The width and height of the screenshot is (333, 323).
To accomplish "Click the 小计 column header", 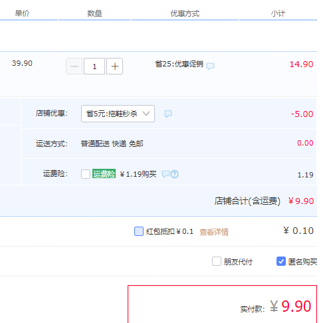I will pyautogui.click(x=278, y=13).
